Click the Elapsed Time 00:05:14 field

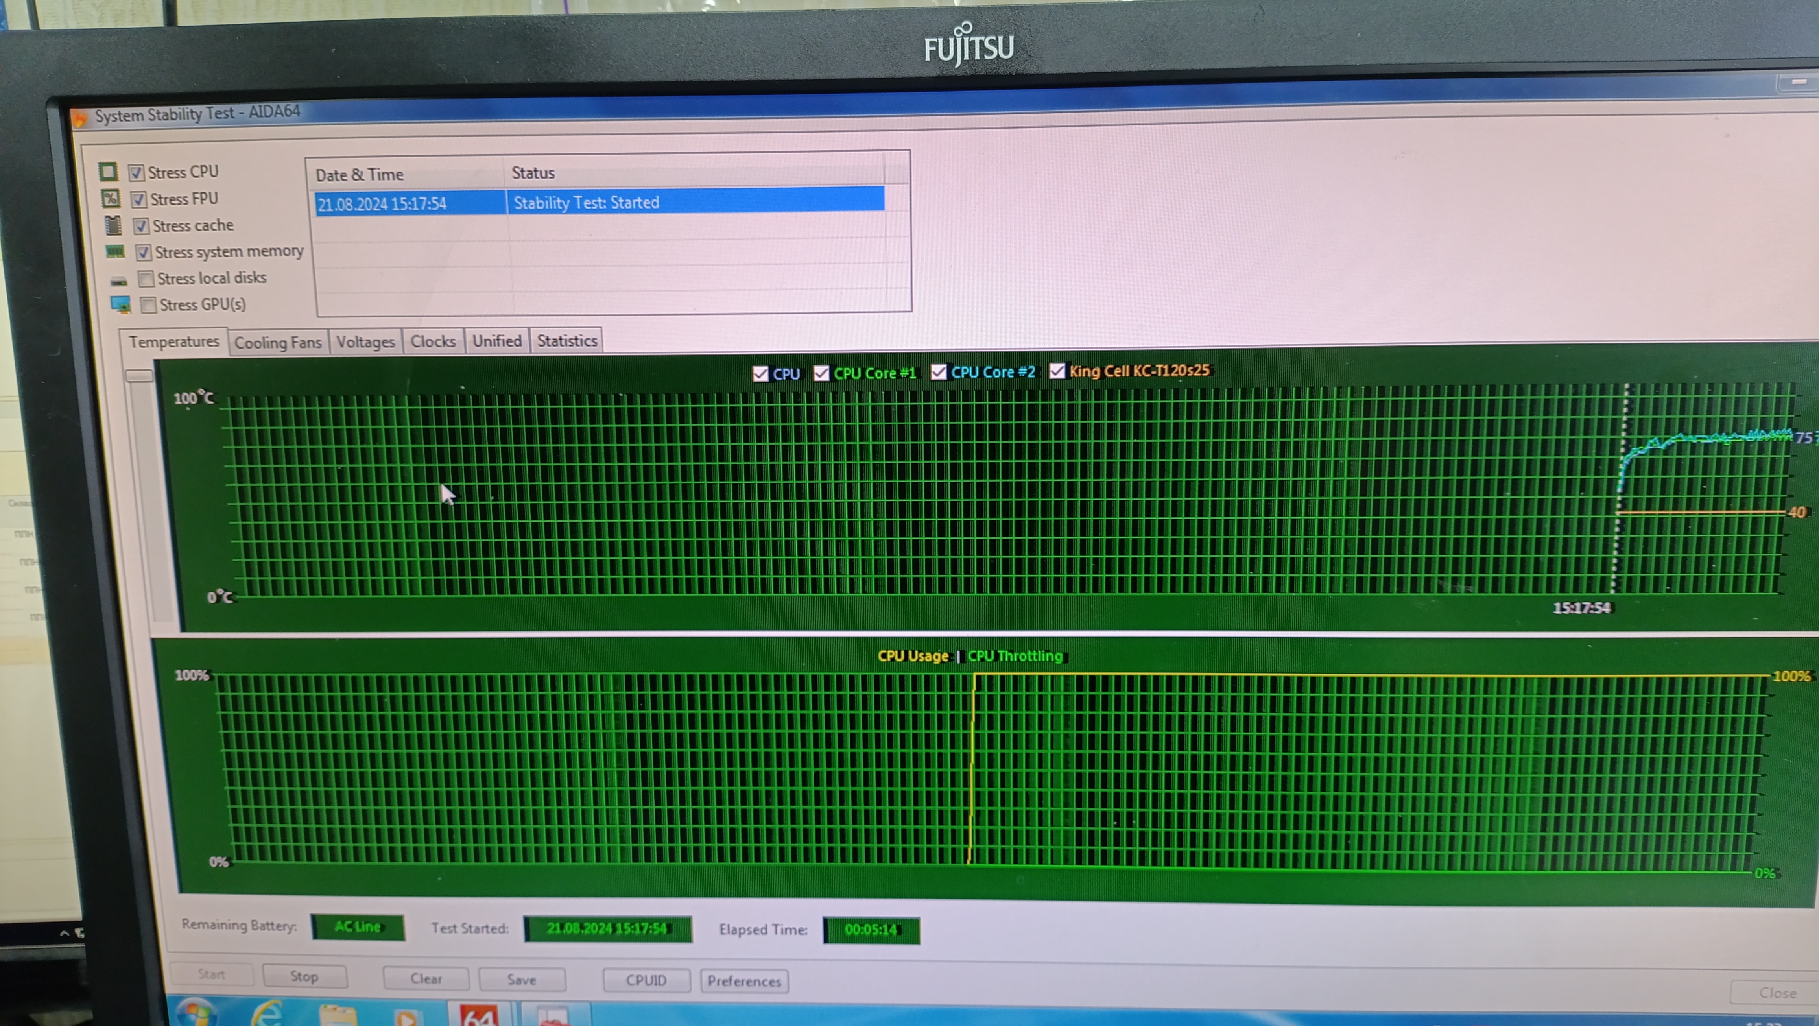(x=871, y=929)
